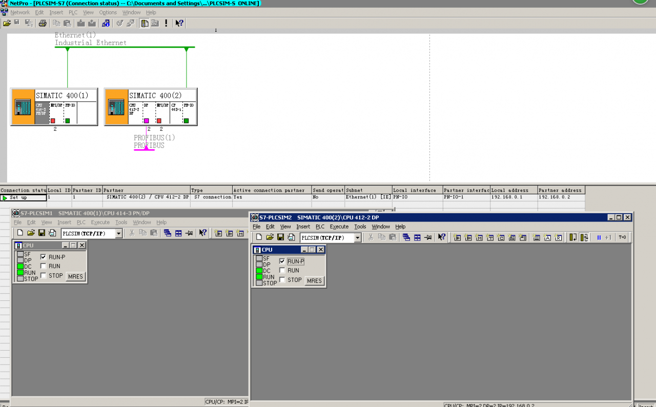Insert Counter icon in S7-PLCSIM2 toolbar
This screenshot has height=407, width=656.
501,237
